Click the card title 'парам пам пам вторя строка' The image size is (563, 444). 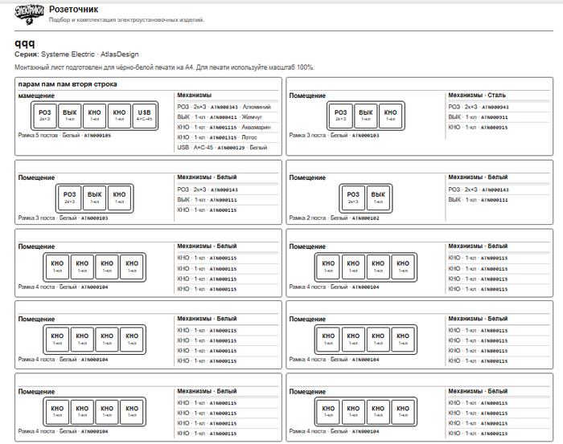68,84
